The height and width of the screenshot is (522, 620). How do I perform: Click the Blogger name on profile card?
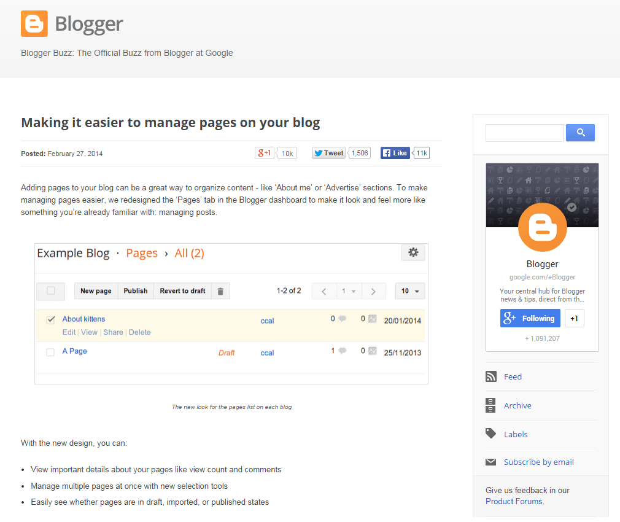[542, 264]
